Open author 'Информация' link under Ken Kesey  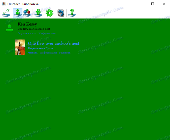[x=47, y=33]
